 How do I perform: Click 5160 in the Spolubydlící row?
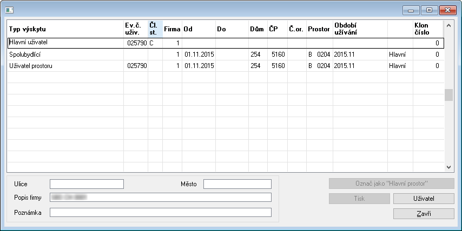(x=278, y=55)
